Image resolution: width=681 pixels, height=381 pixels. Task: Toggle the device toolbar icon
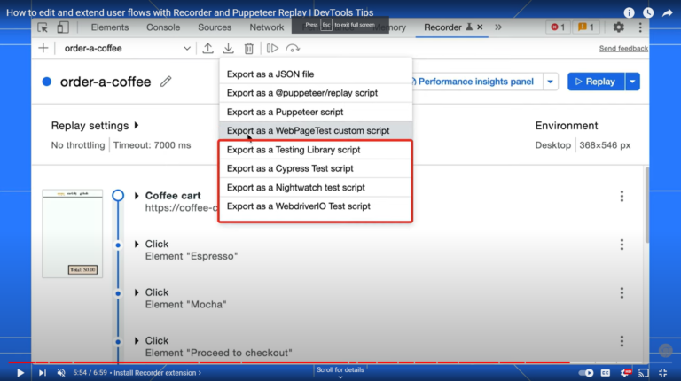click(x=63, y=27)
